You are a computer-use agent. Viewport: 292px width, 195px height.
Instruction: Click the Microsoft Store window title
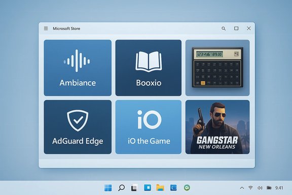(66, 28)
